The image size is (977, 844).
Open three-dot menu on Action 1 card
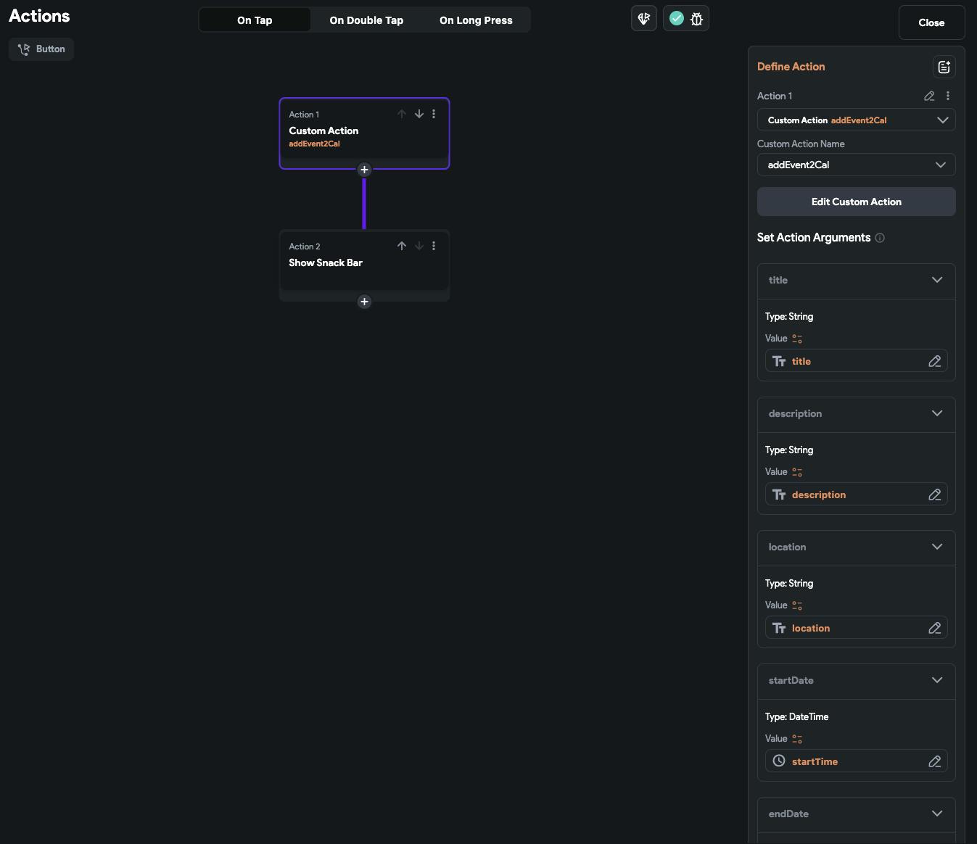point(434,114)
